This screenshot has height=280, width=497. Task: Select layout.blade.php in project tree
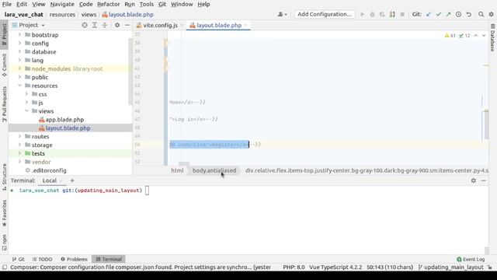[x=64, y=128]
